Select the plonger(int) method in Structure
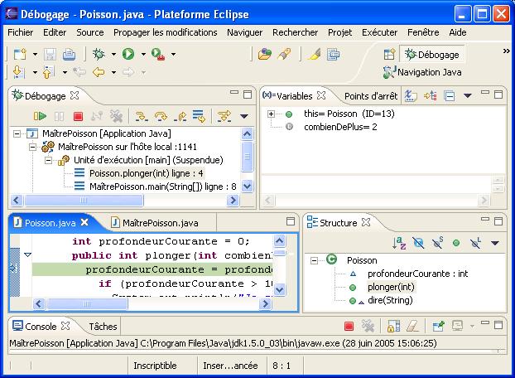The image size is (515, 378). [391, 287]
